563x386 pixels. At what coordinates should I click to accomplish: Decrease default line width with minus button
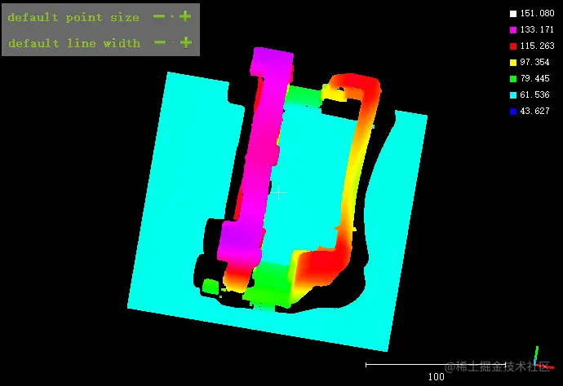(160, 42)
